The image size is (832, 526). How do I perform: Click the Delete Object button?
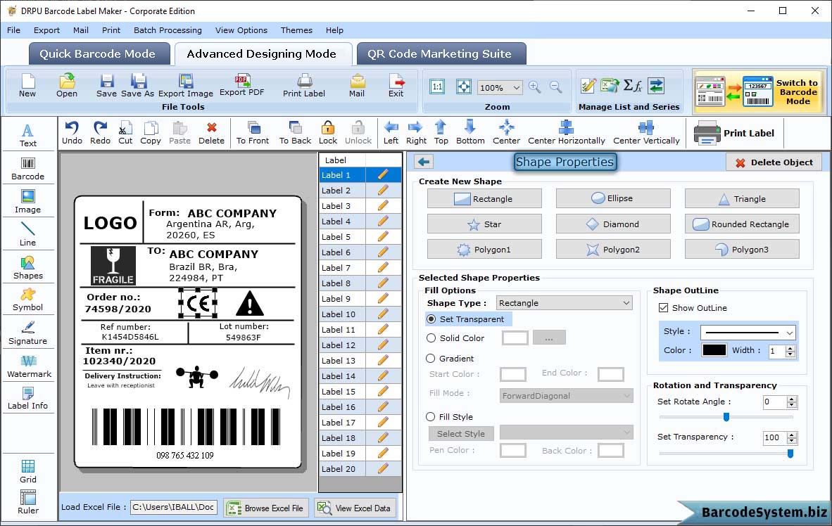click(x=774, y=162)
